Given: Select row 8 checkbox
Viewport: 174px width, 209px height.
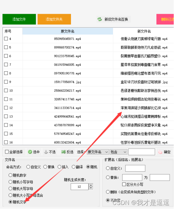Looking at the screenshot, I should coord(6,73).
